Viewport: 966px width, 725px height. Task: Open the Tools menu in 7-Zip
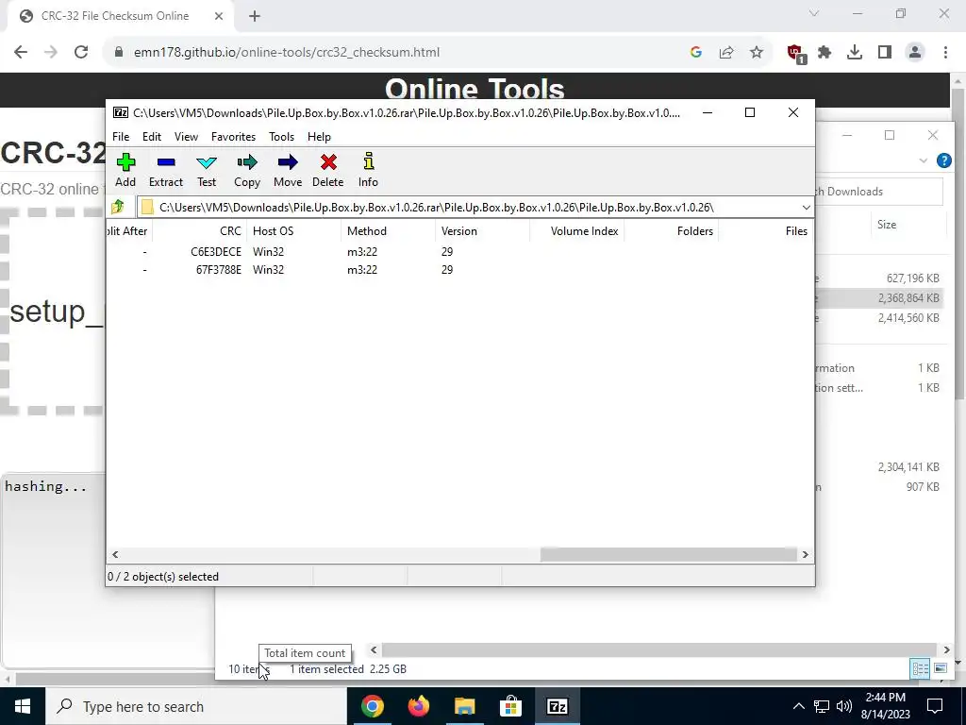[281, 137]
